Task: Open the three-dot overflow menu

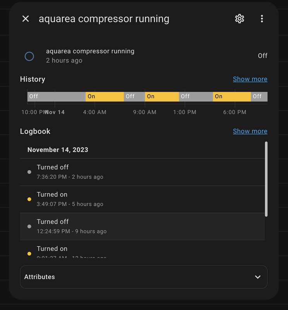Action: click(x=262, y=19)
